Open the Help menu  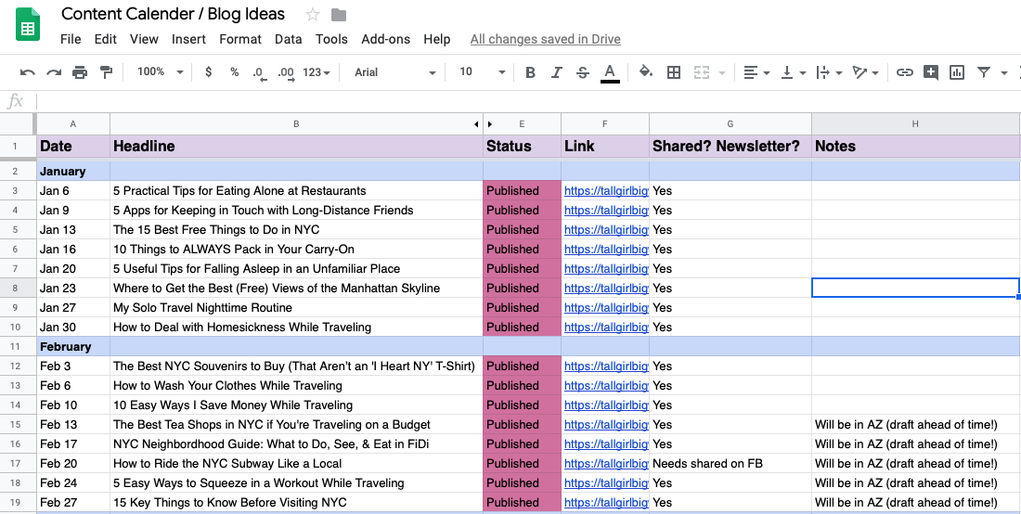click(437, 39)
